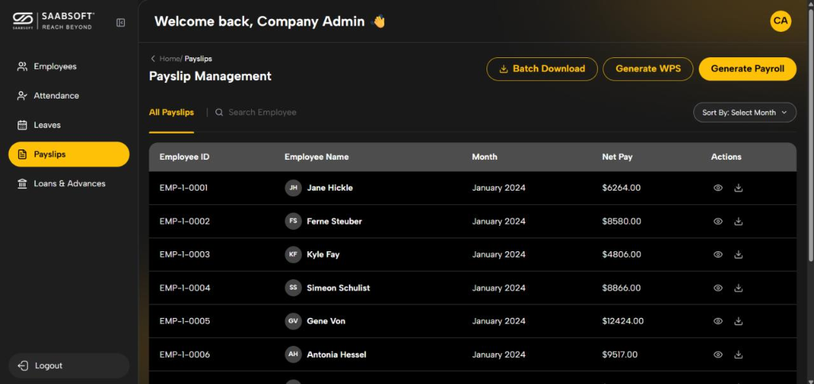View Simeon Schulist's payslip via eye icon
The image size is (814, 384).
point(718,288)
